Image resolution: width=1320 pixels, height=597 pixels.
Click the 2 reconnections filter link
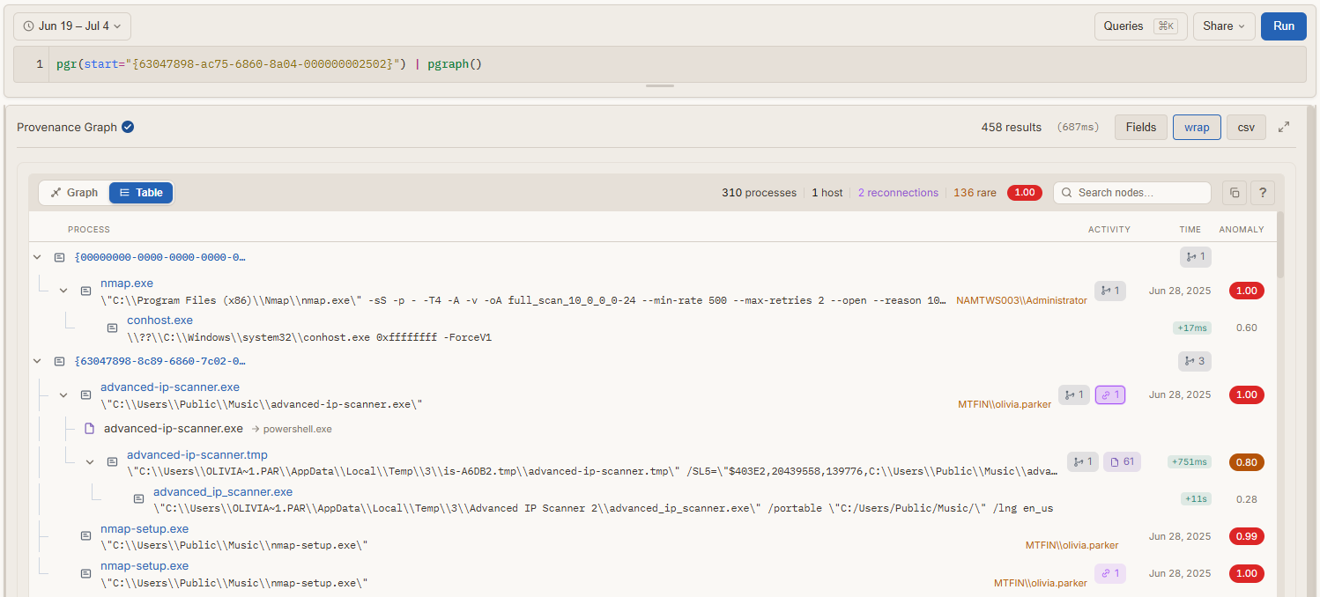pyautogui.click(x=898, y=192)
